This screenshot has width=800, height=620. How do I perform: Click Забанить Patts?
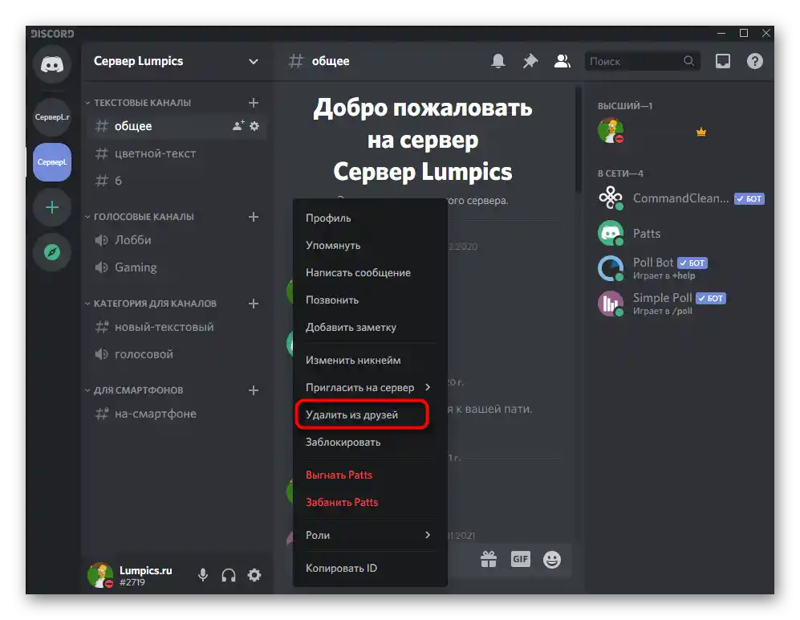tap(370, 503)
